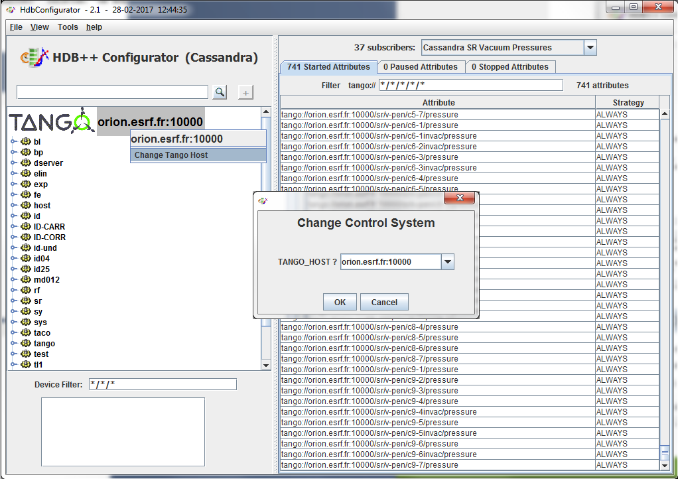Open the subscribers dropdown list
This screenshot has width=678, height=479.
click(x=590, y=48)
